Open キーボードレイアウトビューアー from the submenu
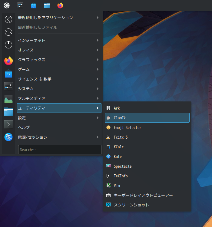This screenshot has height=227, width=212. [147, 195]
